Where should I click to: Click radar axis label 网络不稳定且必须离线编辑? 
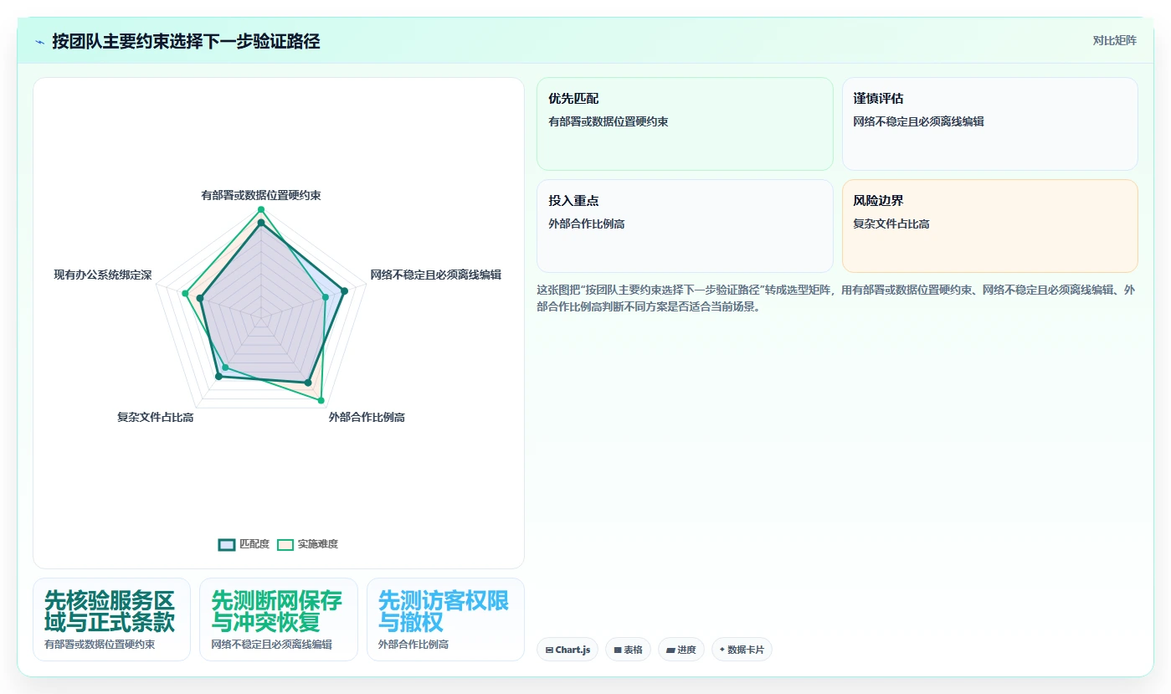436,275
